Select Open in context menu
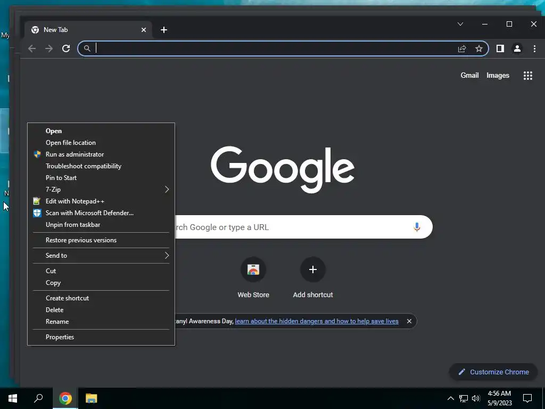The image size is (545, 409). point(101,131)
